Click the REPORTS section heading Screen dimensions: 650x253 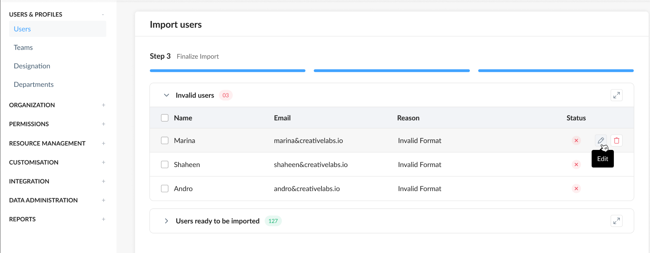[x=22, y=219]
